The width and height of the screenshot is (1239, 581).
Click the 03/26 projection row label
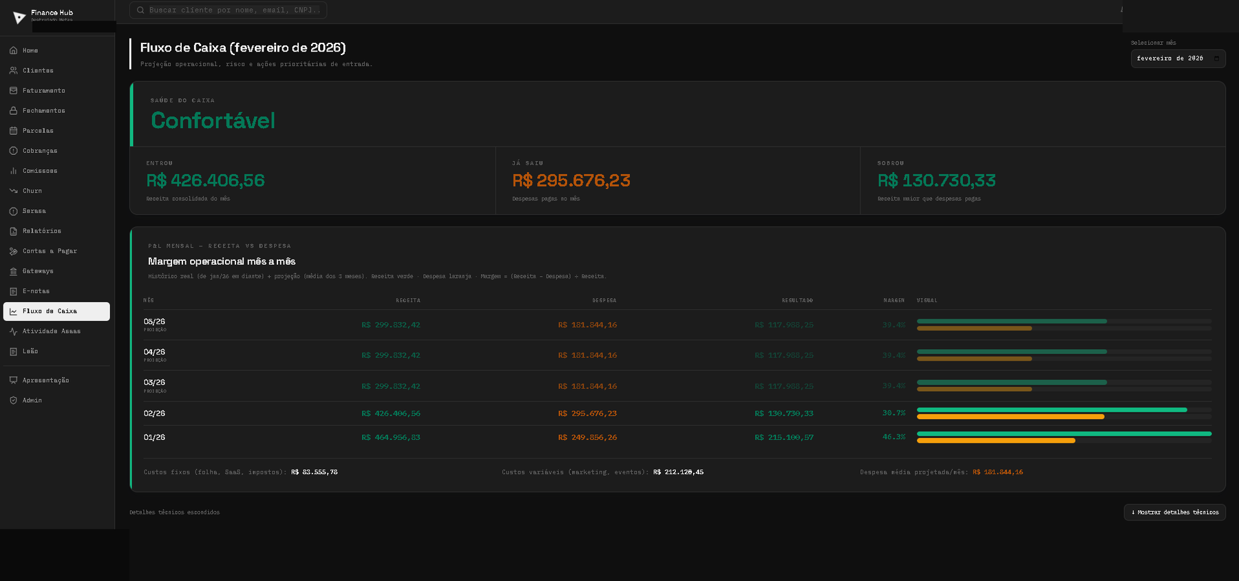click(154, 382)
